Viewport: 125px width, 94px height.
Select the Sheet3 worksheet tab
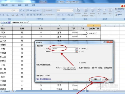pyautogui.click(x=7, y=91)
